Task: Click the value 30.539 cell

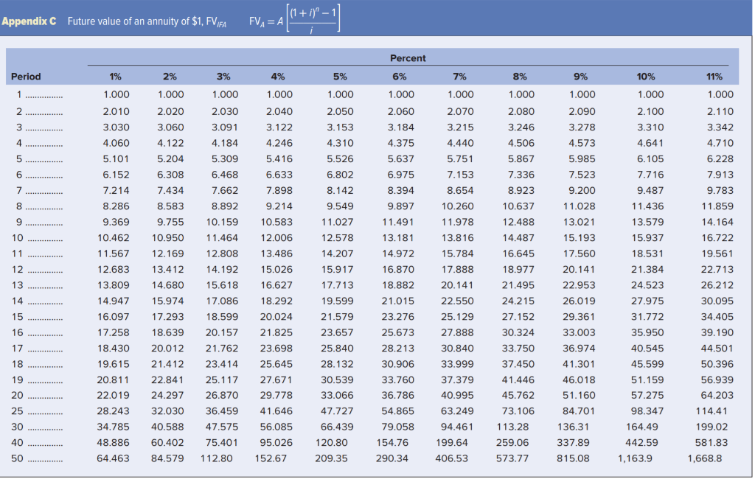Action: [337, 380]
